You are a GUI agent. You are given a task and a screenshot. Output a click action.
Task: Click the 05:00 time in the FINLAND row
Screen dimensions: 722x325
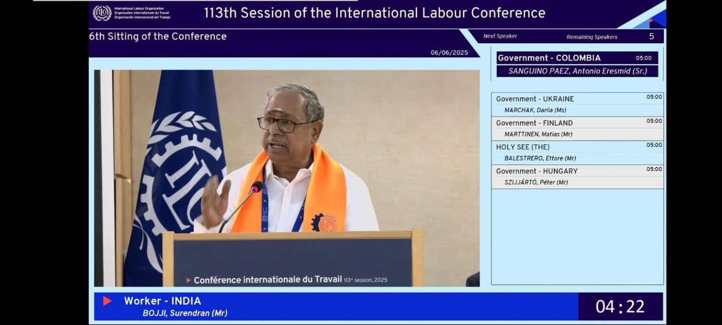point(654,121)
